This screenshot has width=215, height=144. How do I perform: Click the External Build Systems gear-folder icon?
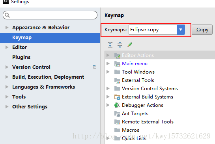[117, 97]
